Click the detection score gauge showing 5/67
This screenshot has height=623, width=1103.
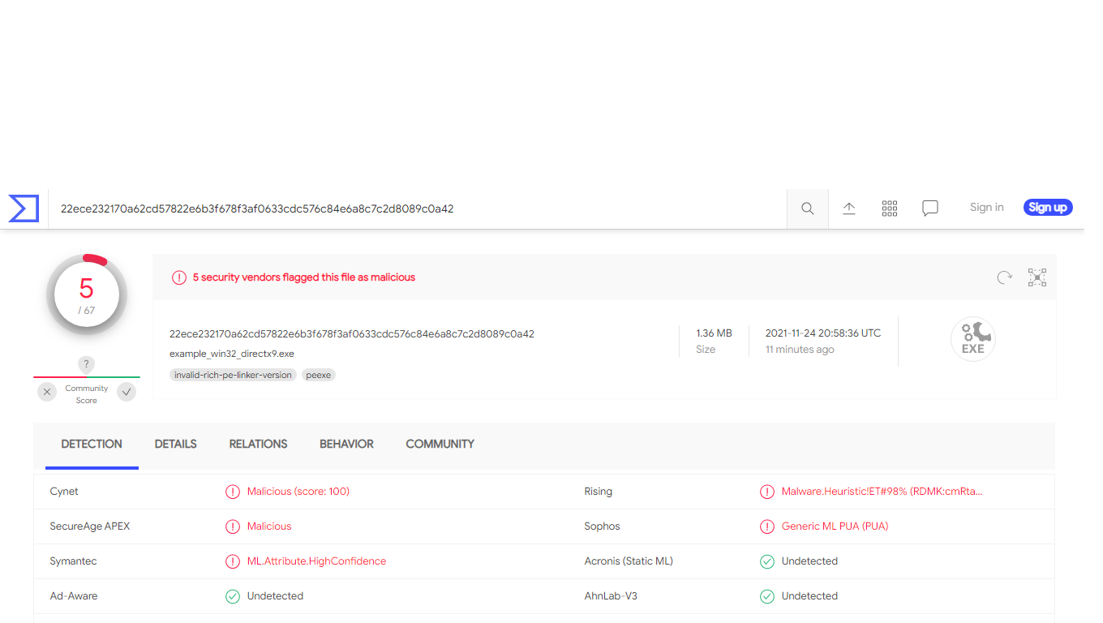[x=86, y=294]
